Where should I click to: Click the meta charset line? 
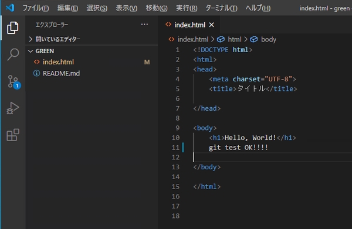[x=252, y=79]
